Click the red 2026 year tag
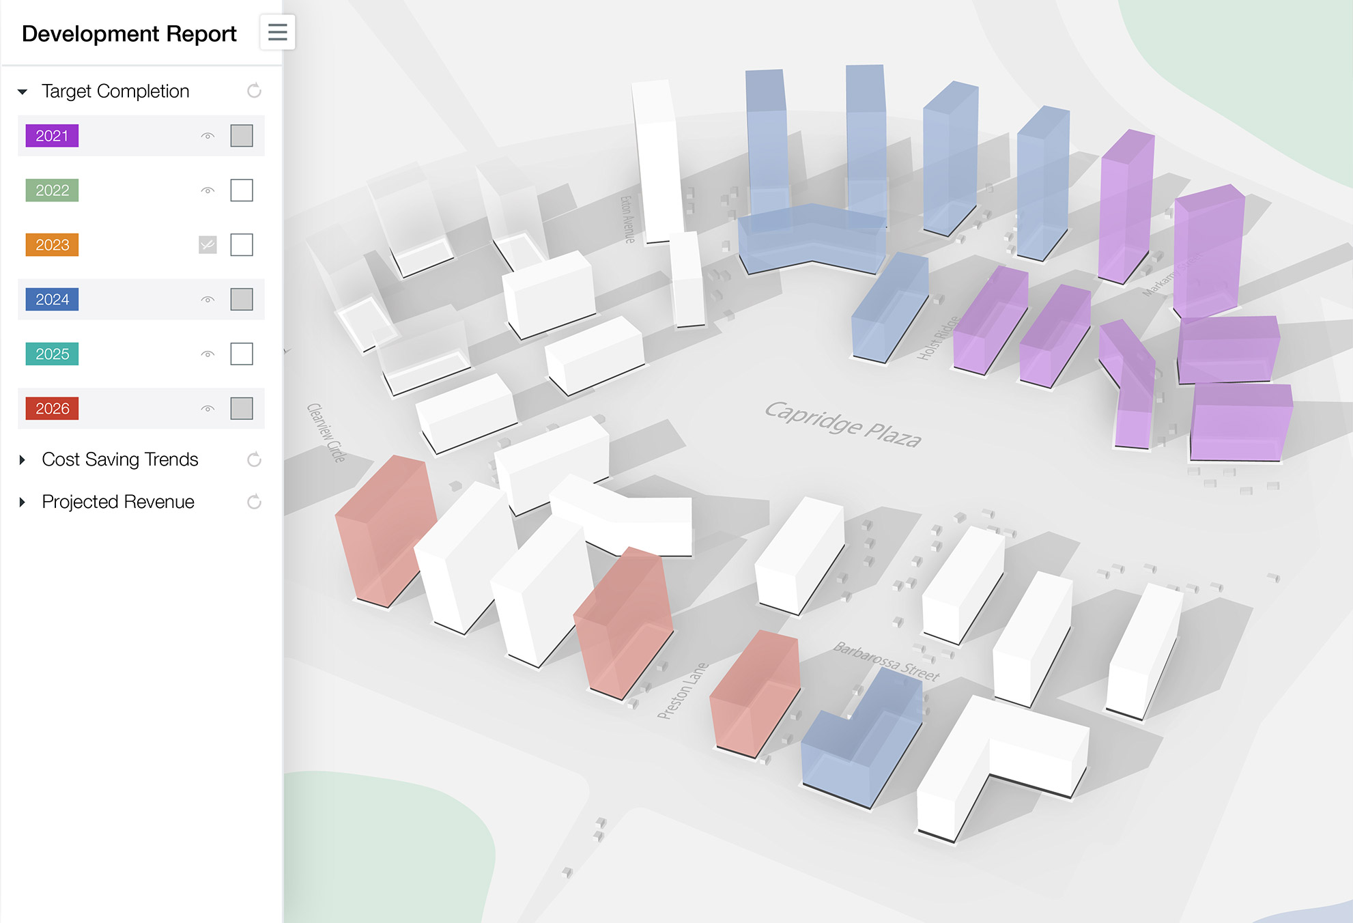The height and width of the screenshot is (923, 1353). tap(52, 409)
